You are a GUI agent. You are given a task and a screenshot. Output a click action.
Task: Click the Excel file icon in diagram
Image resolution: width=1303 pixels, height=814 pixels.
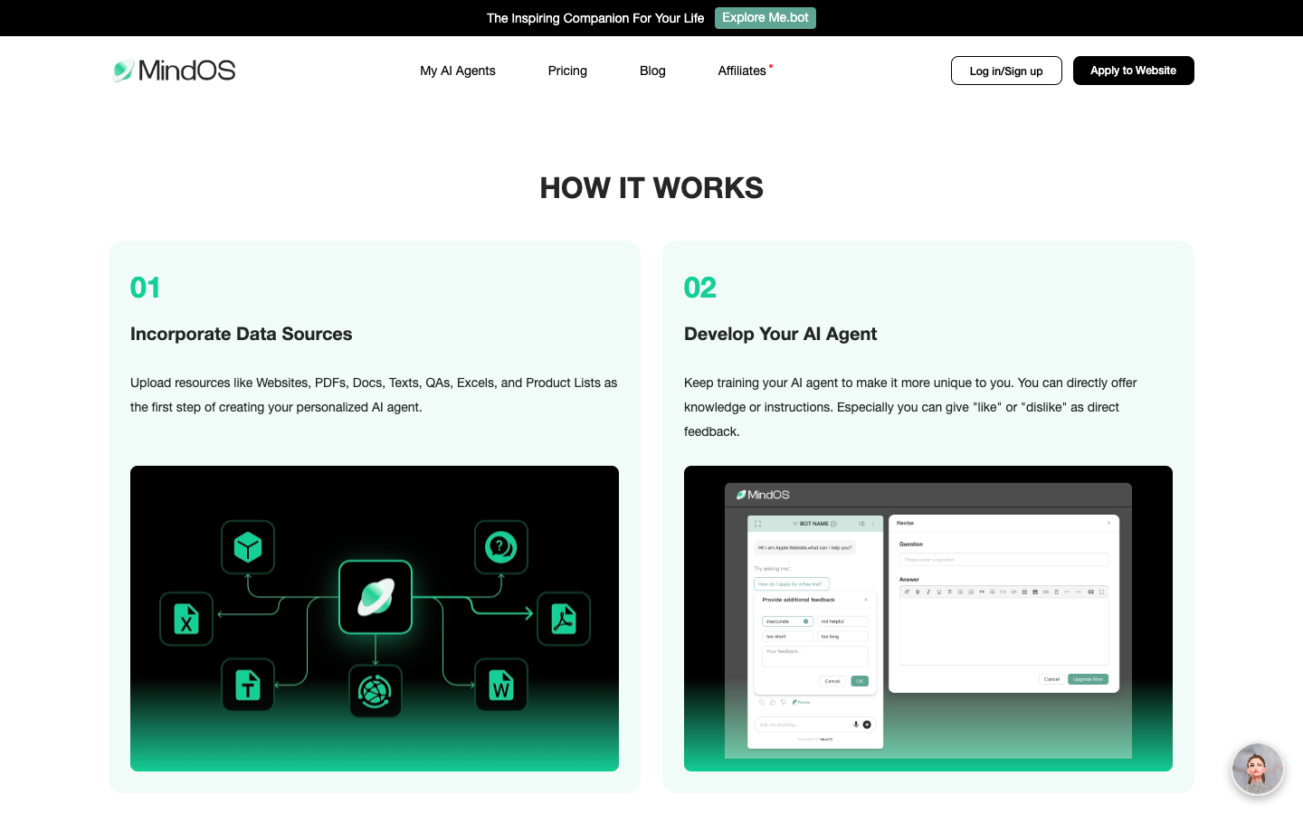click(186, 619)
